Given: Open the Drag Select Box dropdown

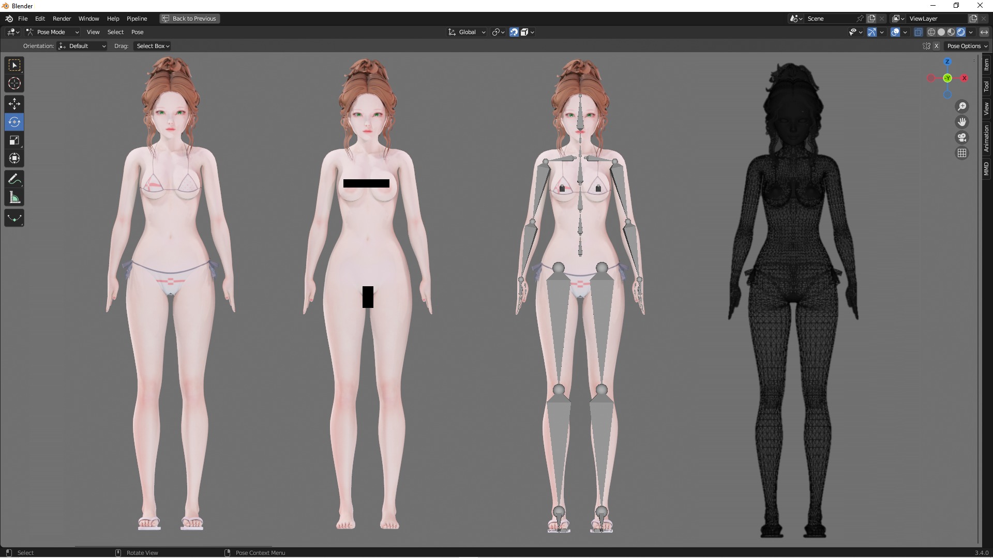Looking at the screenshot, I should pyautogui.click(x=152, y=46).
